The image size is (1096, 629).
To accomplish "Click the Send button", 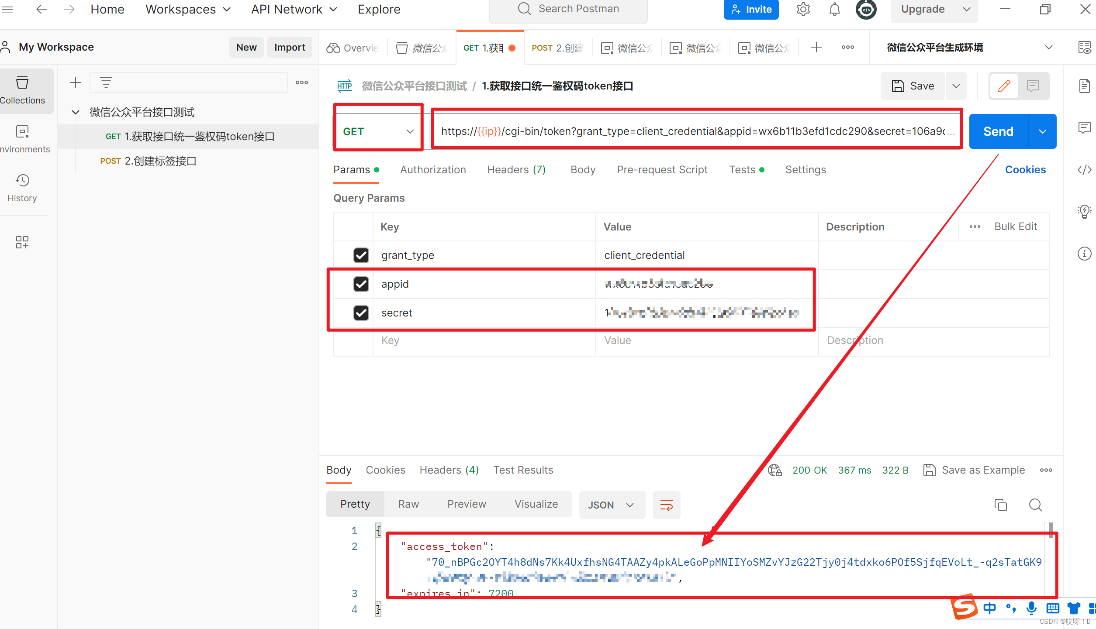I will pos(998,131).
